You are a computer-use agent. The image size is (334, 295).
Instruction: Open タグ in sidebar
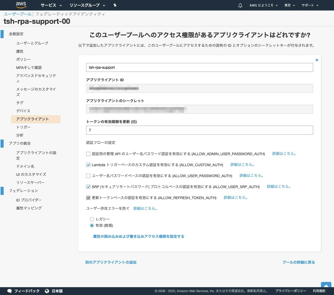pos(20,103)
